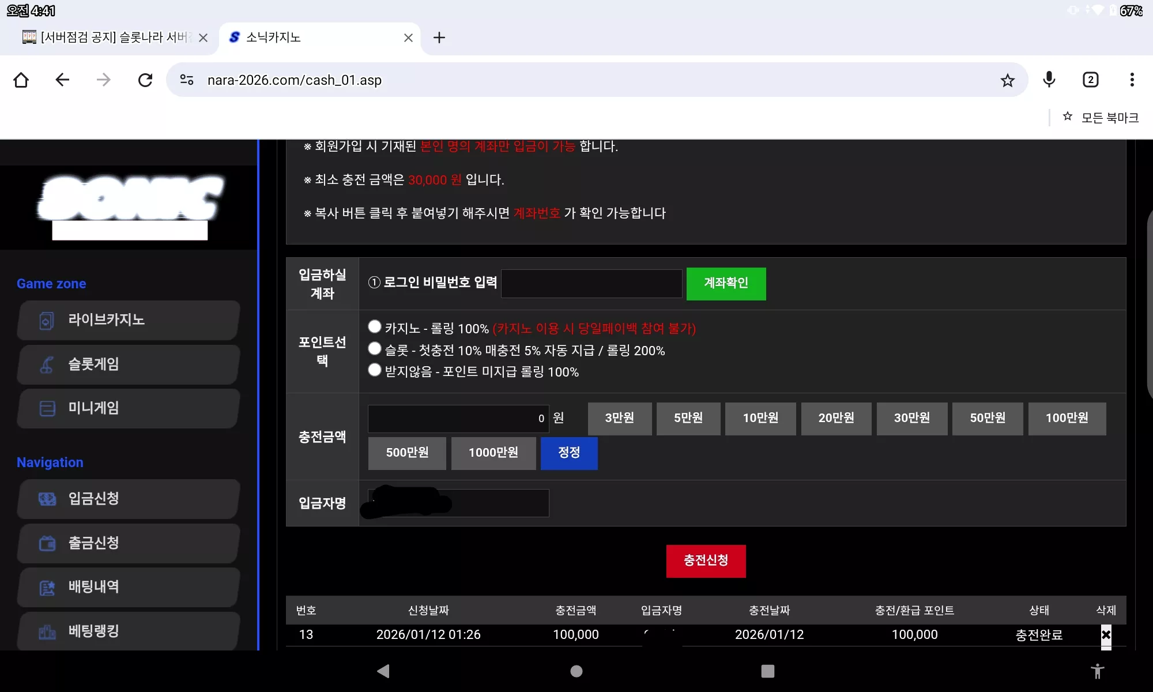This screenshot has height=692, width=1153.
Task: Focus the 로그인 비밀번호 입력 field
Action: click(x=591, y=283)
